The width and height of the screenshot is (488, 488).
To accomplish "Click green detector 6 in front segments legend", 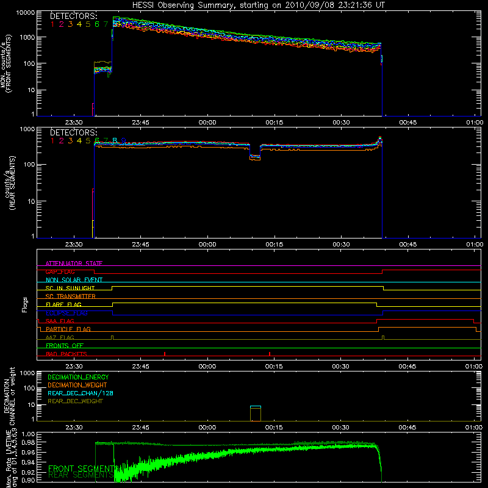I will point(97,24).
